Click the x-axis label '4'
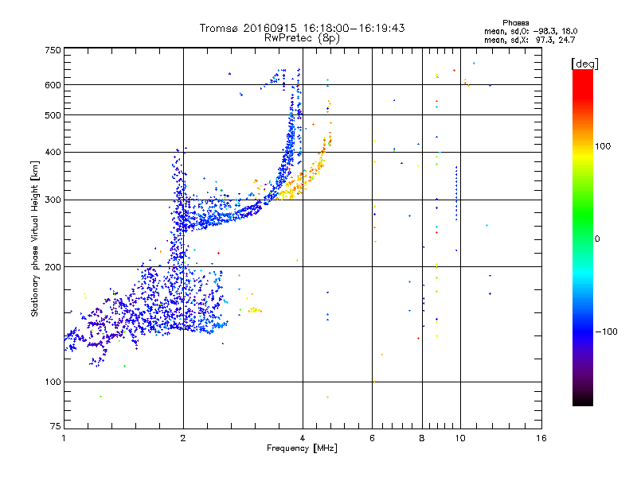Image resolution: width=637 pixels, height=477 pixels. click(303, 438)
